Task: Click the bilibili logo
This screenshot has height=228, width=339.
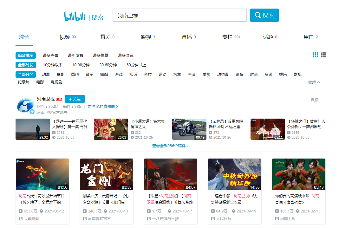Action: click(x=75, y=16)
